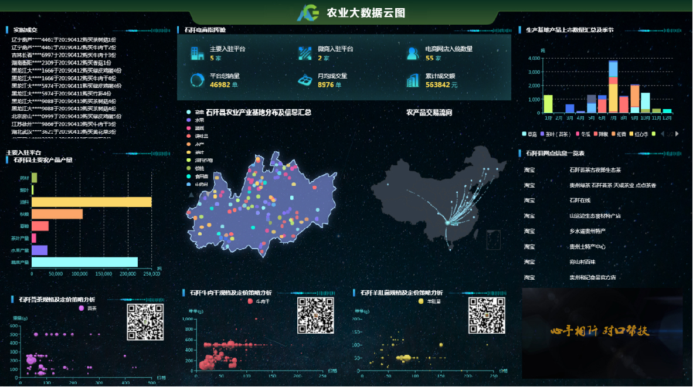The width and height of the screenshot is (693, 387).
Task: Click the scale icon beside 月均成交量
Action: [305, 80]
